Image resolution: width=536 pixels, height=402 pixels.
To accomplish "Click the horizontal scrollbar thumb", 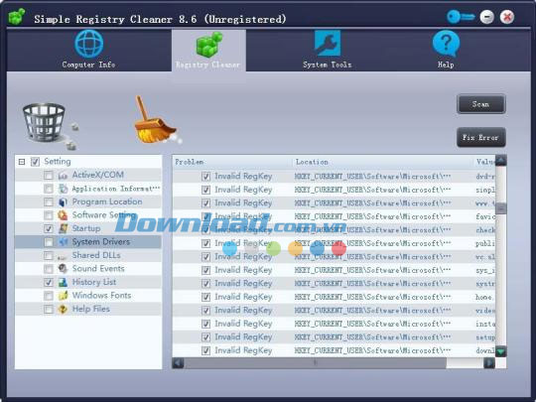I will [x=316, y=362].
